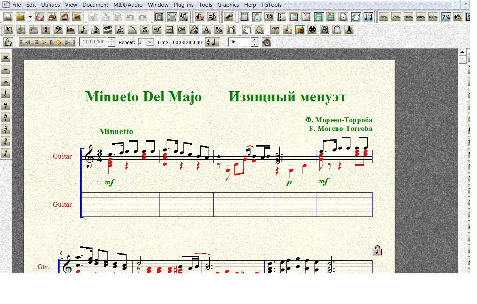Select the Lyrics quill tool
Image resolution: width=477 pixels, height=304 pixels.
pos(194,30)
